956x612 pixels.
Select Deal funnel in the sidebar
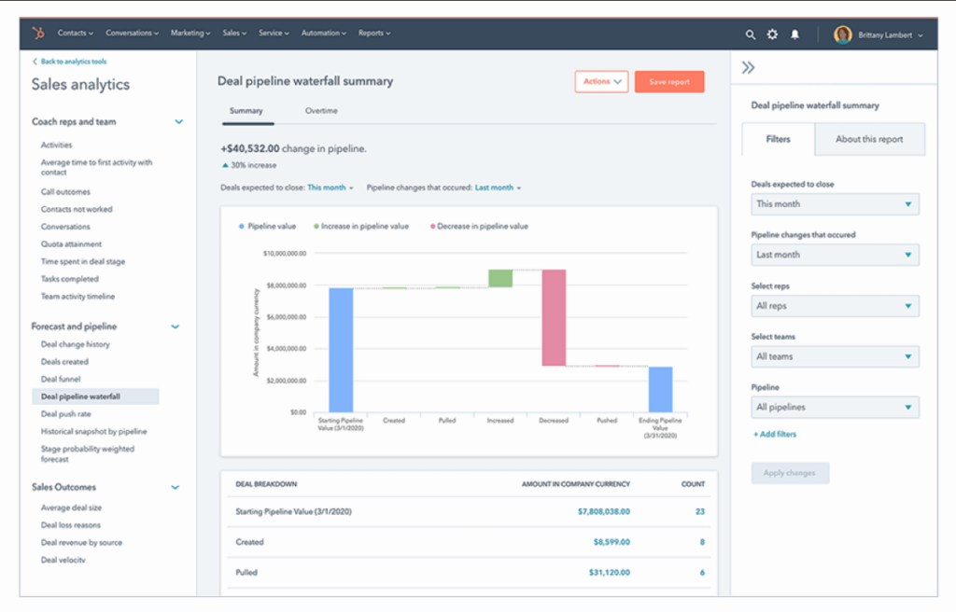[60, 379]
